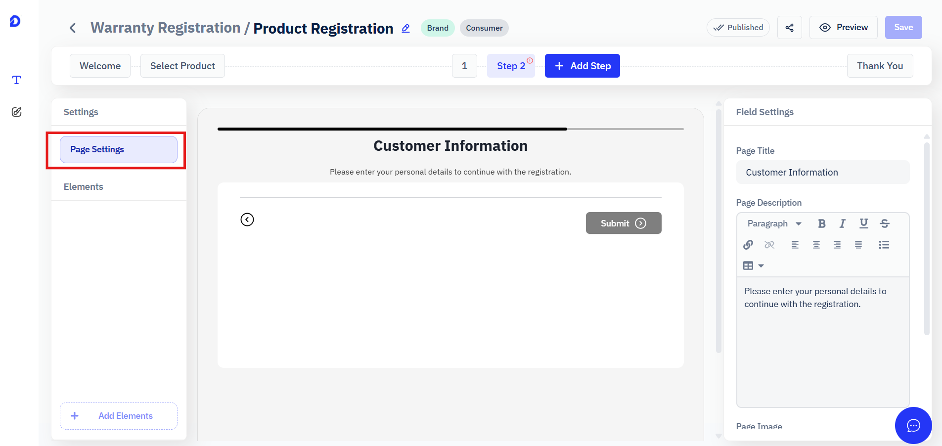Click the Page Title input field
942x446 pixels.
[822, 172]
